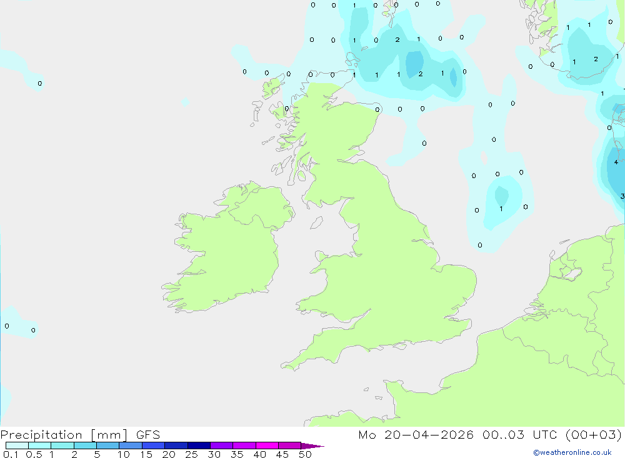Select the 5–10 mm legend color swatch

(108, 446)
